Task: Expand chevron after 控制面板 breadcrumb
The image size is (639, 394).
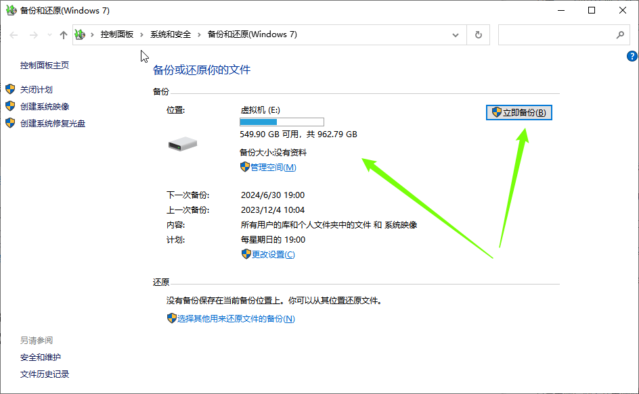Action: [141, 34]
